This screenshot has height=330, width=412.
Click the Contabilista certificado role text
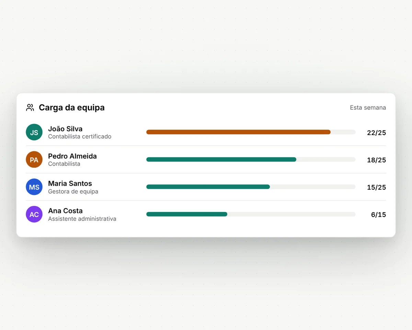click(80, 136)
